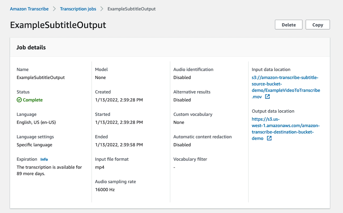Go to Transcription jobs breadcrumb

78,9
